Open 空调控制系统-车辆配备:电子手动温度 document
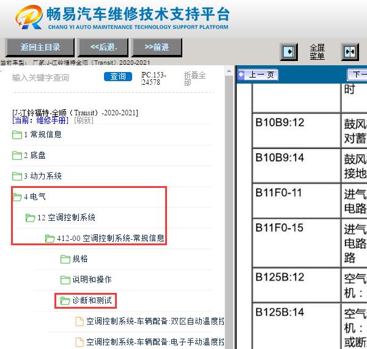The image size is (367, 349). 155,342
